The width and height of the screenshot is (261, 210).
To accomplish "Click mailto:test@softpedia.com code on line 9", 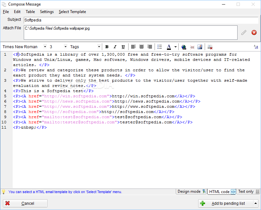I will 98,117.
